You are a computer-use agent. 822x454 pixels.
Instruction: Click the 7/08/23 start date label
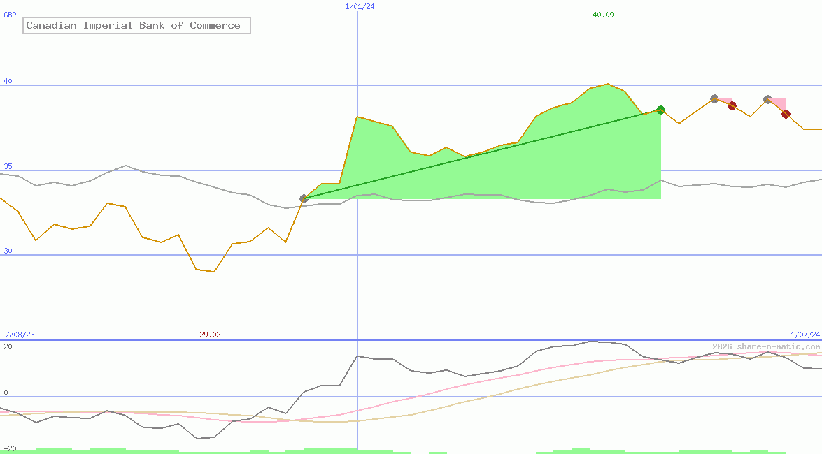tap(20, 335)
